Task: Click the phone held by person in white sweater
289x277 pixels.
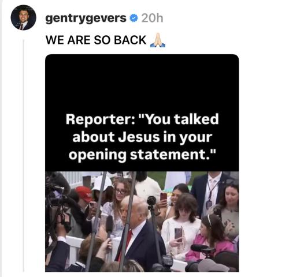Action: [x=178, y=235]
